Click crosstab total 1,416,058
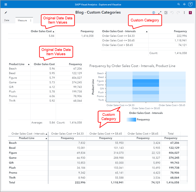The image size is (196, 192). coord(173,183)
